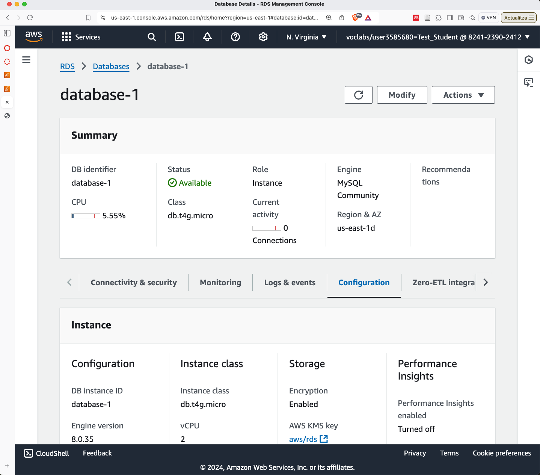Open the Zero-ETL integrations tab
Image resolution: width=540 pixels, height=475 pixels.
[443, 283]
